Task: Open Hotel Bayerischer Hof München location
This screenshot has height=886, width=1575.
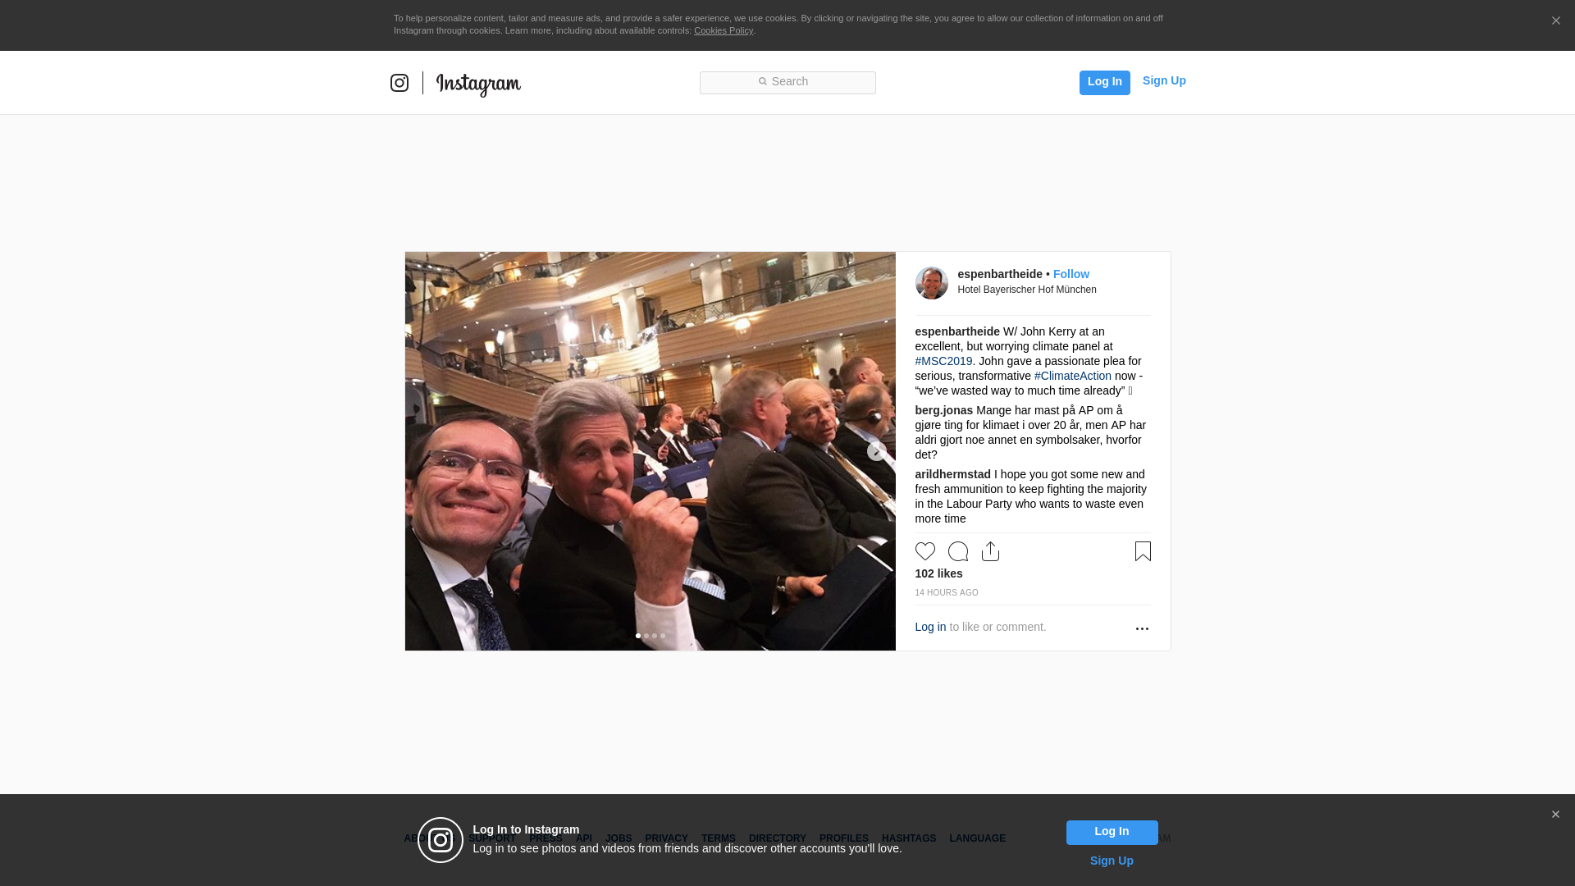Action: (x=1027, y=290)
